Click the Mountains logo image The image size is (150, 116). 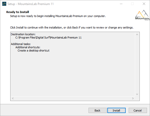(142, 15)
